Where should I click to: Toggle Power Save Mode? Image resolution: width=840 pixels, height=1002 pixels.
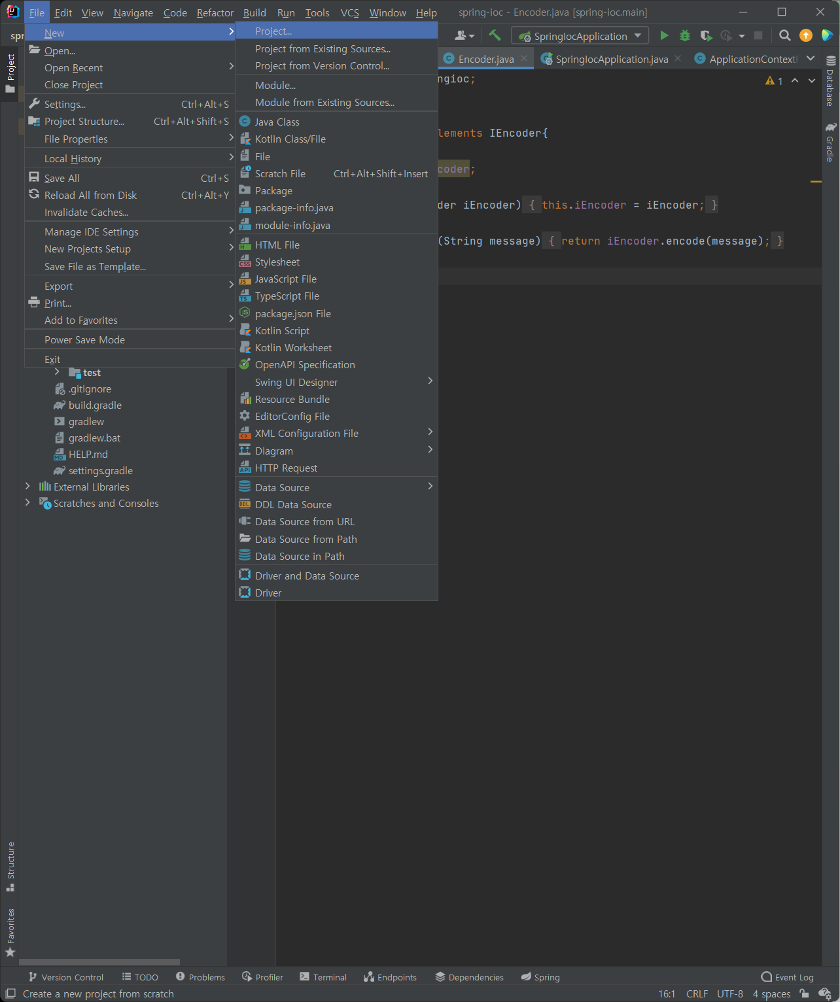click(x=130, y=339)
